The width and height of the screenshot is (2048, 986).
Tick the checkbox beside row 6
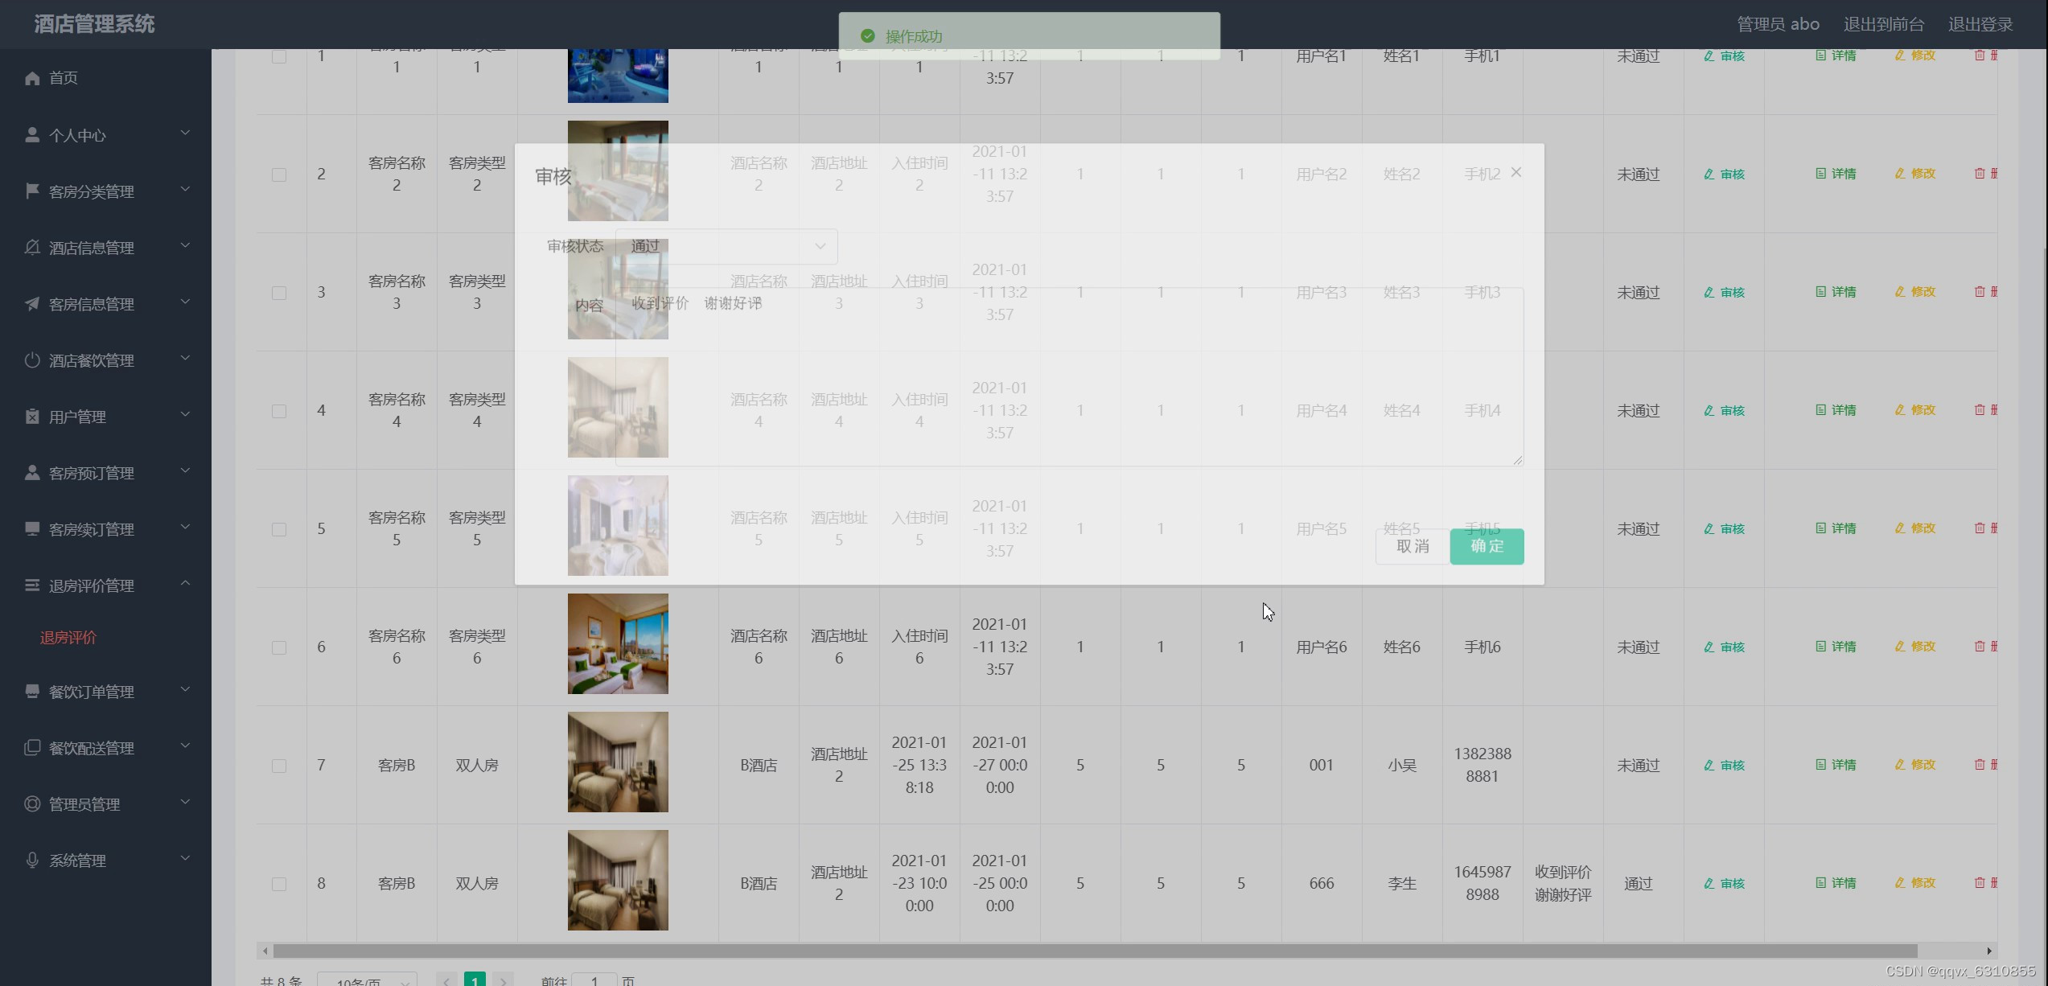coord(279,647)
